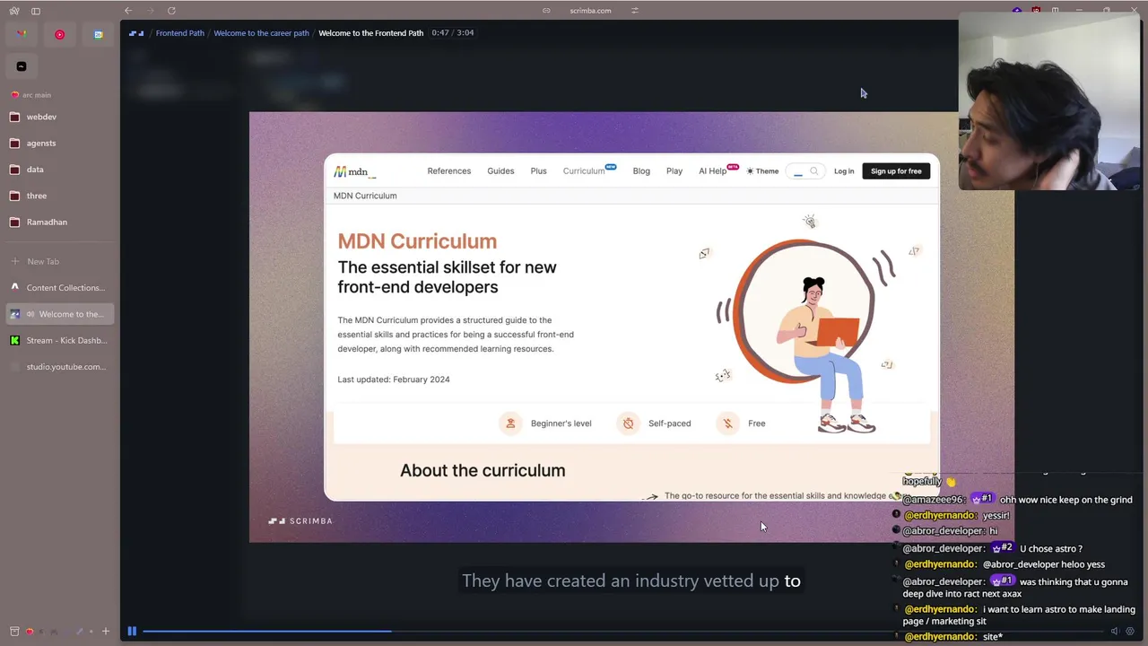
Task: Click Sign up for free button
Action: point(896,171)
